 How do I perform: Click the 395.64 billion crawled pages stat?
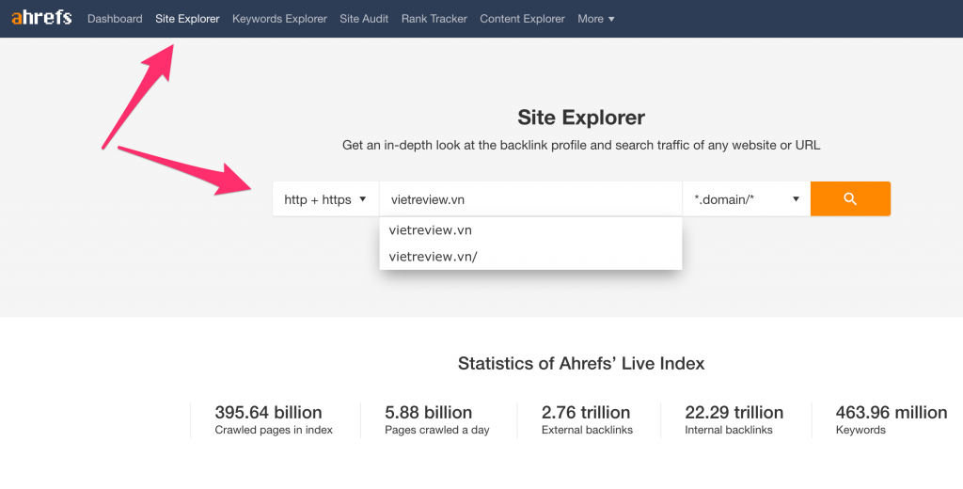pos(274,420)
